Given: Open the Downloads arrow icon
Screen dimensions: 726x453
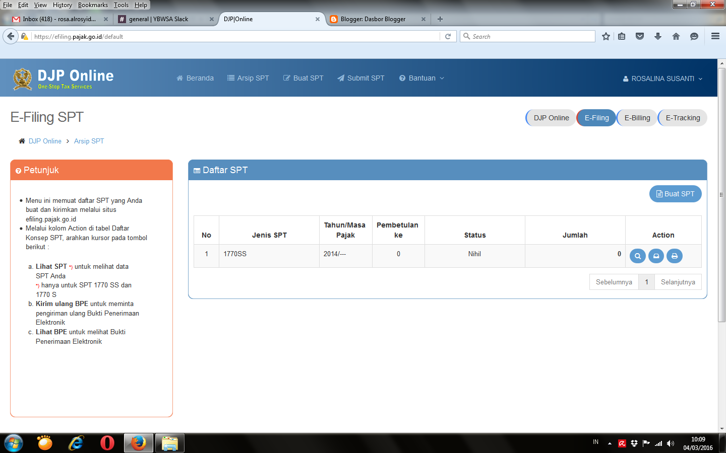Looking at the screenshot, I should tap(658, 36).
